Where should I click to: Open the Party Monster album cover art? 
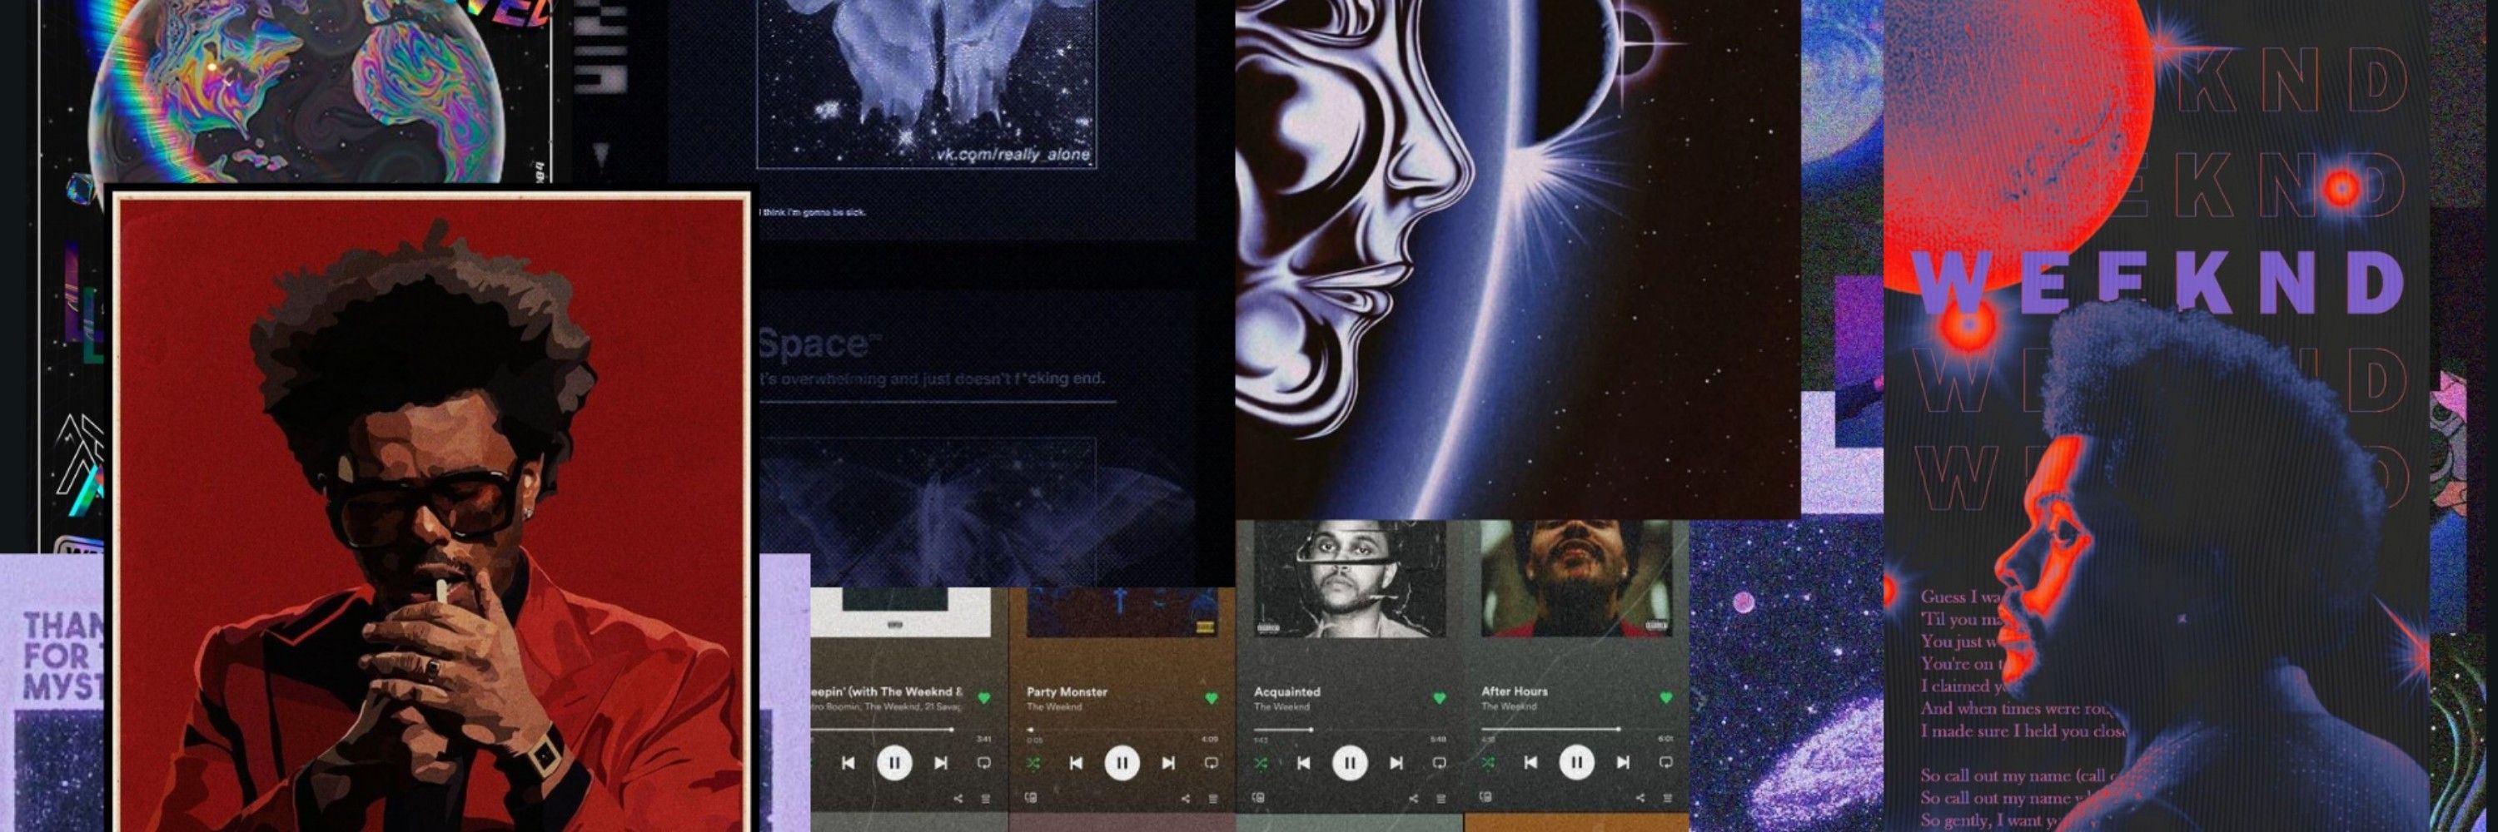(x=1122, y=612)
